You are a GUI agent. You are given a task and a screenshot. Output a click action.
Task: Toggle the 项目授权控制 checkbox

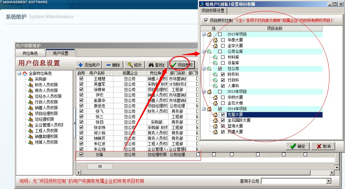[206, 20]
